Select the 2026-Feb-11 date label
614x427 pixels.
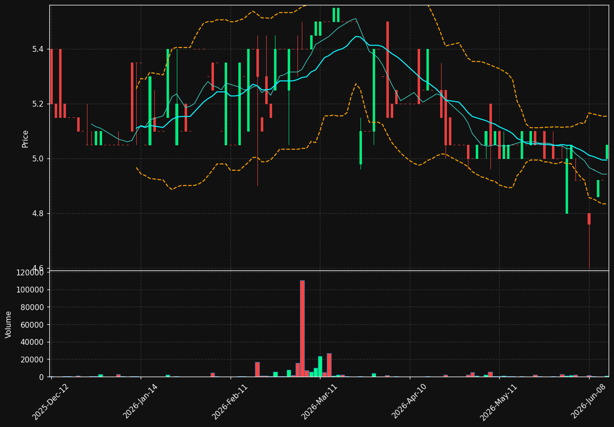pyautogui.click(x=230, y=402)
